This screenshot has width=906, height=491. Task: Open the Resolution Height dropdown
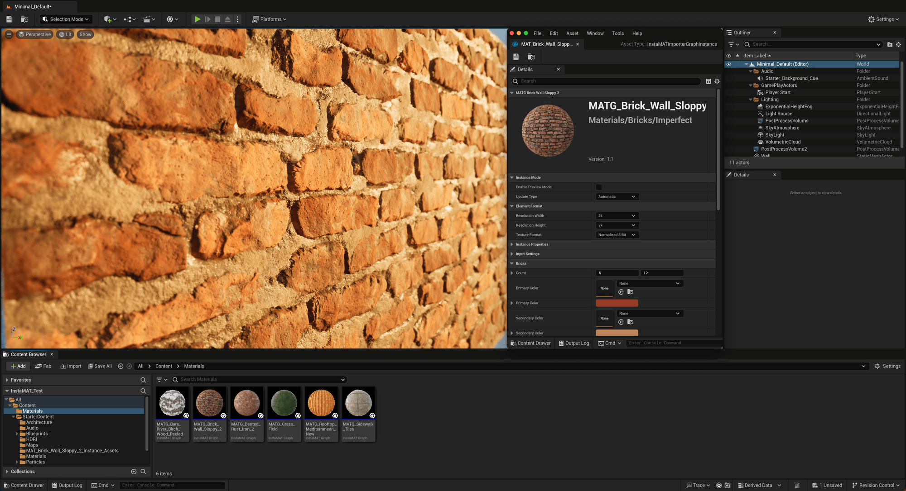point(617,225)
